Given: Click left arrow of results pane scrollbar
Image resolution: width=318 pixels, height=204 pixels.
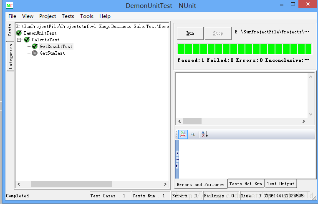Looking at the screenshot, I should click(x=179, y=121).
